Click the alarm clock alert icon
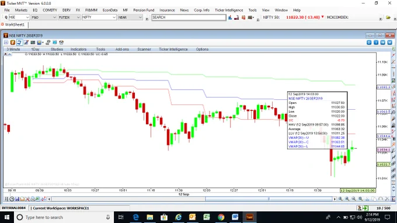The height and width of the screenshot is (223, 397). point(61,42)
